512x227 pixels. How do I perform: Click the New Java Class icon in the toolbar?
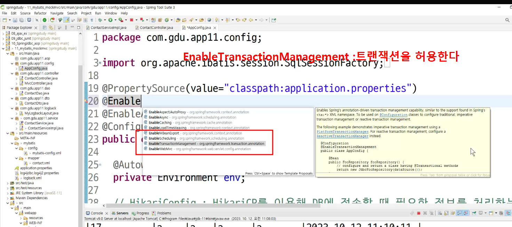tap(167, 20)
